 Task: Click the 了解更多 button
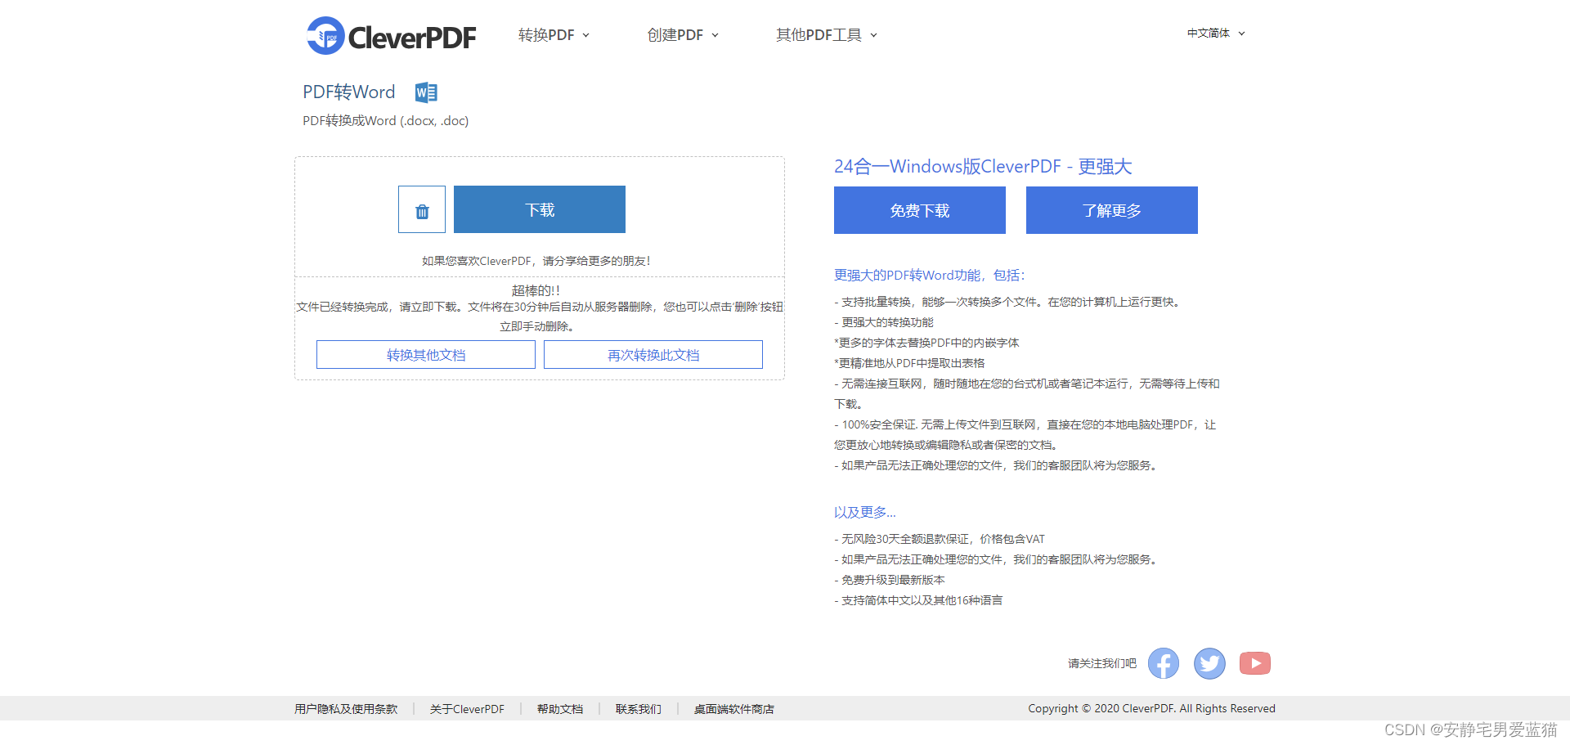pyautogui.click(x=1112, y=210)
